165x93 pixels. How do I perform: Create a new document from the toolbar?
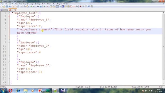(2, 6)
